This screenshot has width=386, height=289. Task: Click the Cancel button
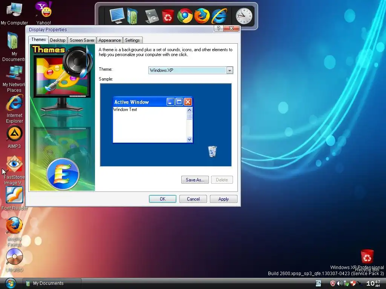coord(193,199)
